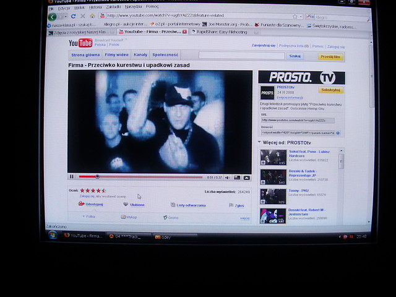Open search engine selector dropdown
The image size is (396, 297).
[310, 17]
